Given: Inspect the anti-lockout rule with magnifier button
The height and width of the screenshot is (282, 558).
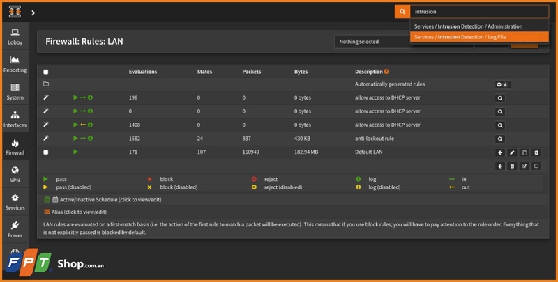Looking at the screenshot, I should click(x=499, y=139).
